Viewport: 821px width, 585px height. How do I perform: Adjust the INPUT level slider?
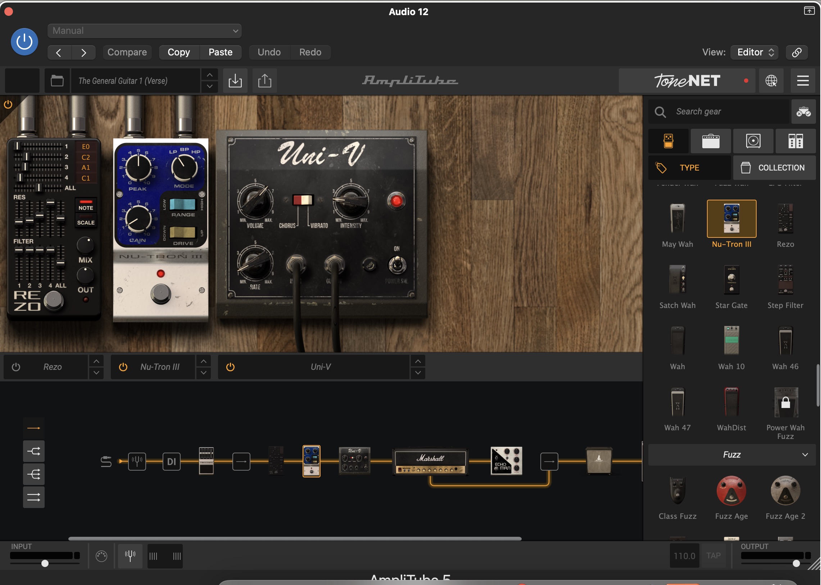tap(45, 563)
